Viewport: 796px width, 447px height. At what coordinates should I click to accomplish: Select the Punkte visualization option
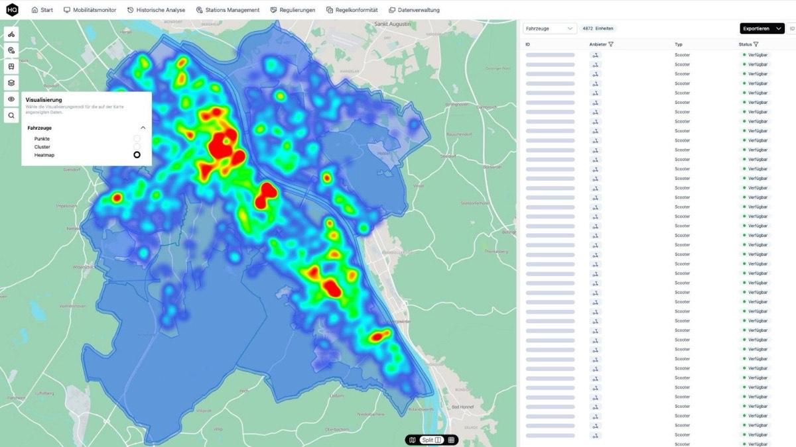point(137,138)
